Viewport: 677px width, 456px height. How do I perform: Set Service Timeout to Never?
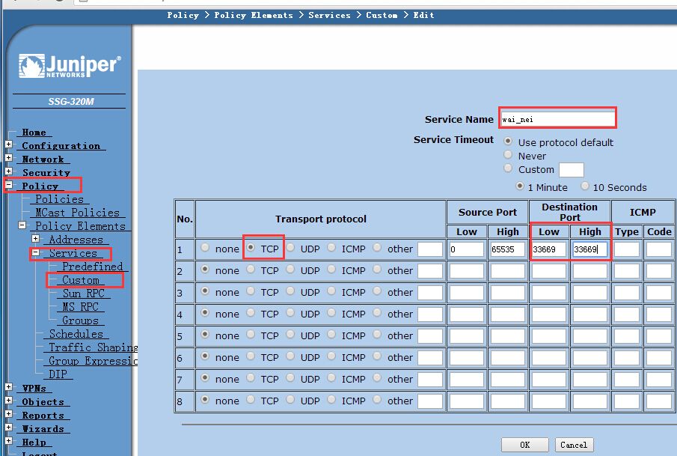point(509,156)
